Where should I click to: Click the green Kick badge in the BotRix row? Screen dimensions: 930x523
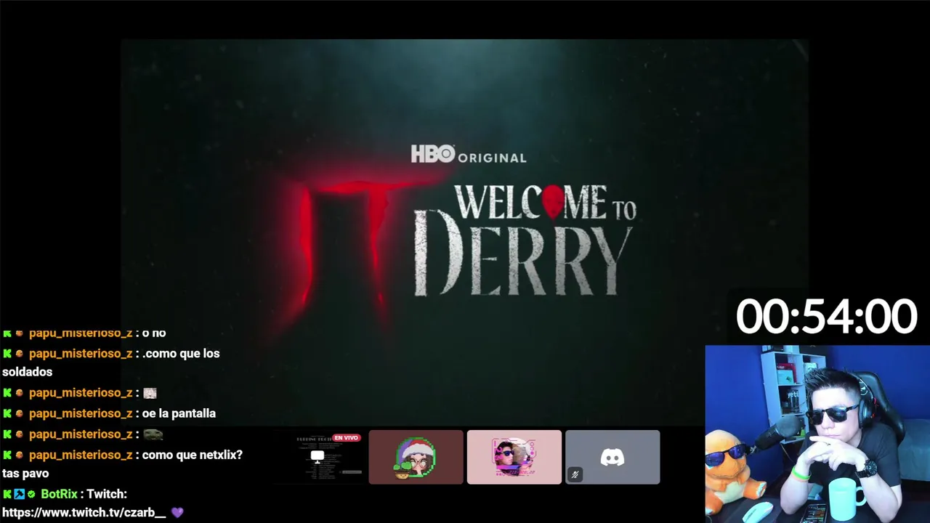[7, 494]
